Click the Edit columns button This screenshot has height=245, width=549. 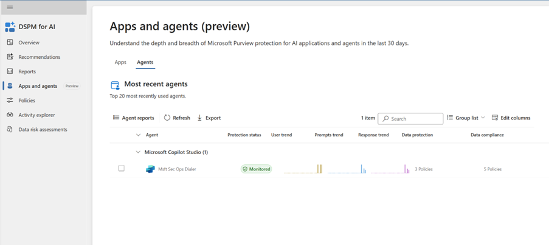511,118
